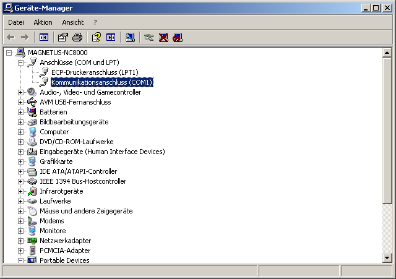
Task: Expand the Batterien category
Action: click(20, 112)
